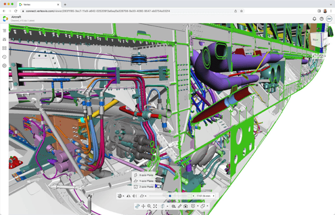Toggle the cross section tool
Image resolution: width=335 pixels, height=215 pixels.
tap(163, 206)
